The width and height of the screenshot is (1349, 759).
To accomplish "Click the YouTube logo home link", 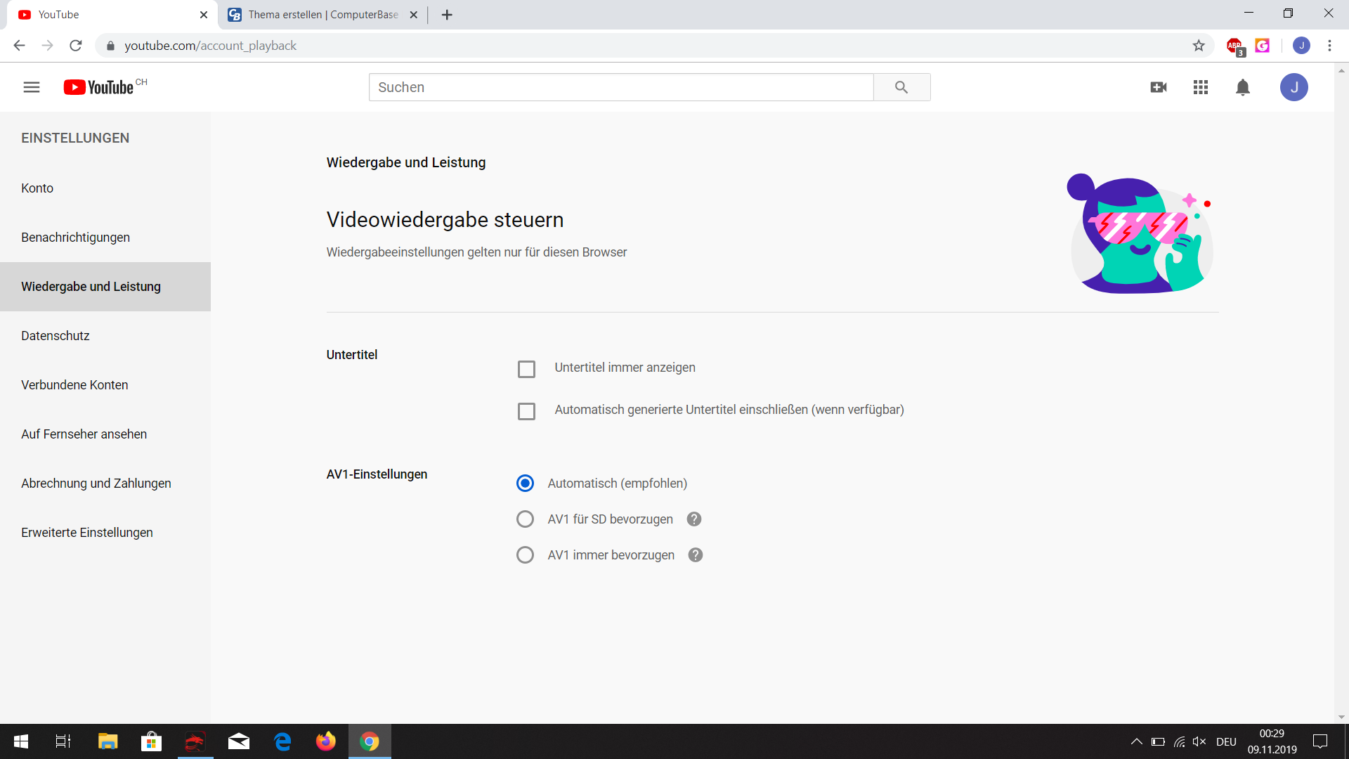I will [99, 87].
